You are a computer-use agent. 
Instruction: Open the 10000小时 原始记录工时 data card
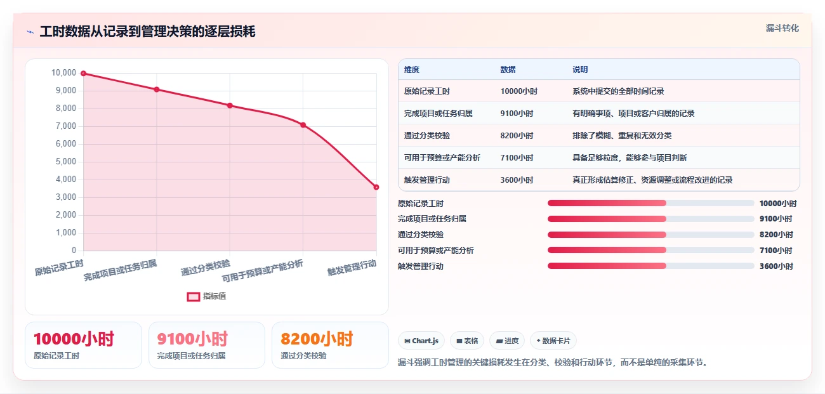click(83, 345)
